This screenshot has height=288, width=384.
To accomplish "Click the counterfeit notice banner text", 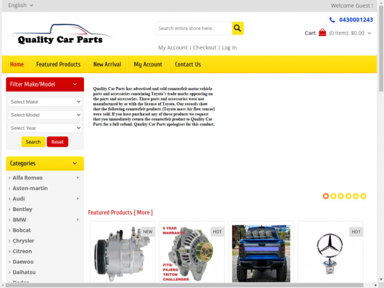I will pos(154,106).
